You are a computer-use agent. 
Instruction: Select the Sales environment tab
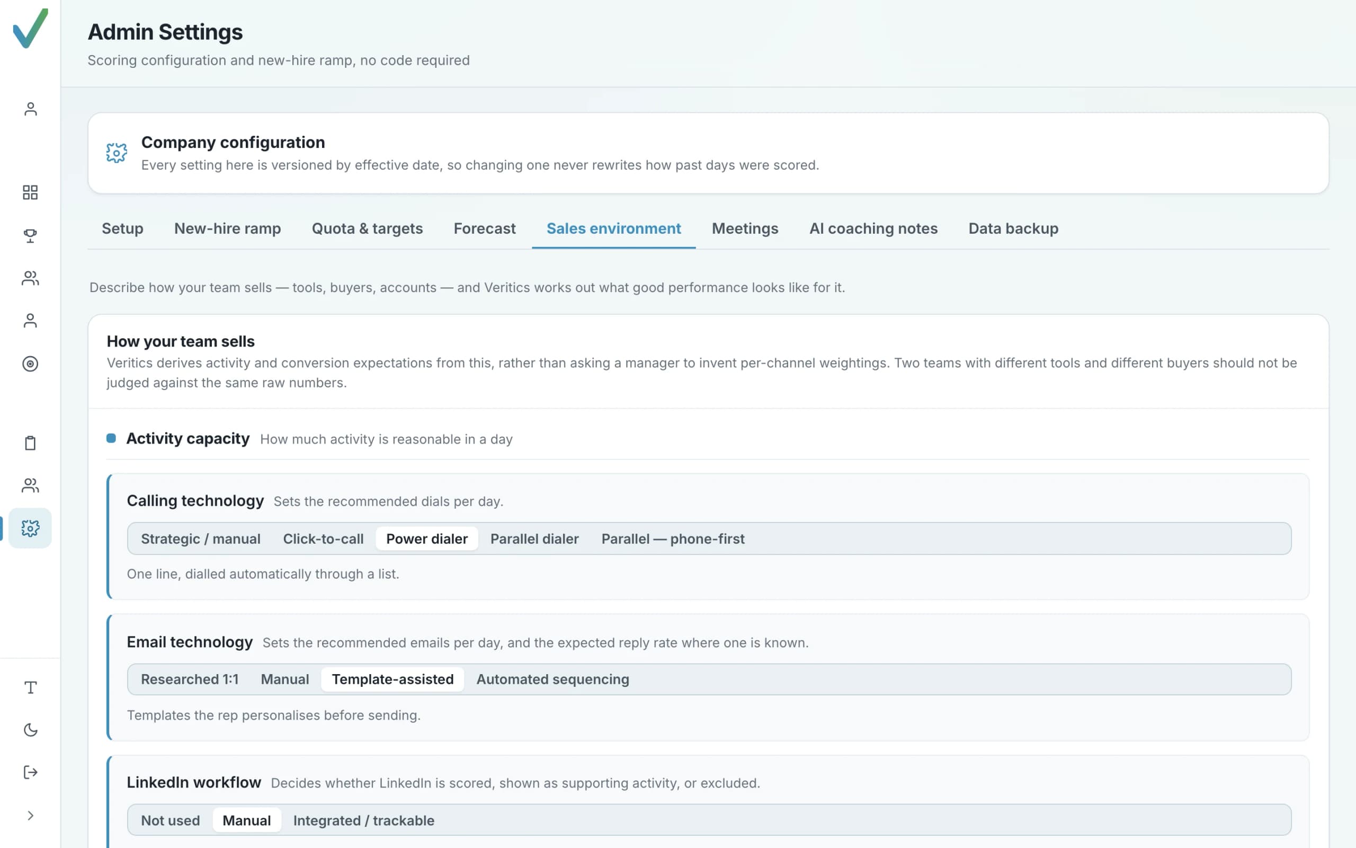click(x=613, y=229)
